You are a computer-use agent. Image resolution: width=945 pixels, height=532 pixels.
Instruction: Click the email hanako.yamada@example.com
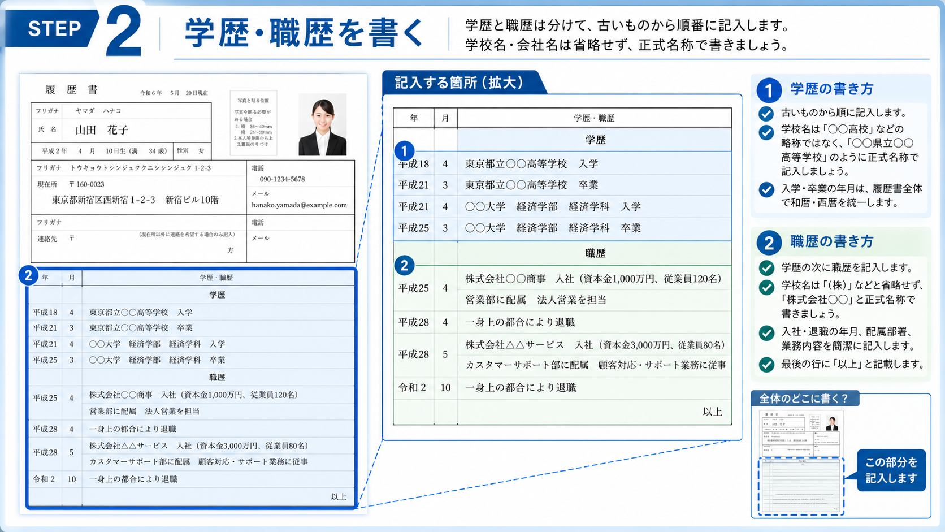[x=300, y=205]
